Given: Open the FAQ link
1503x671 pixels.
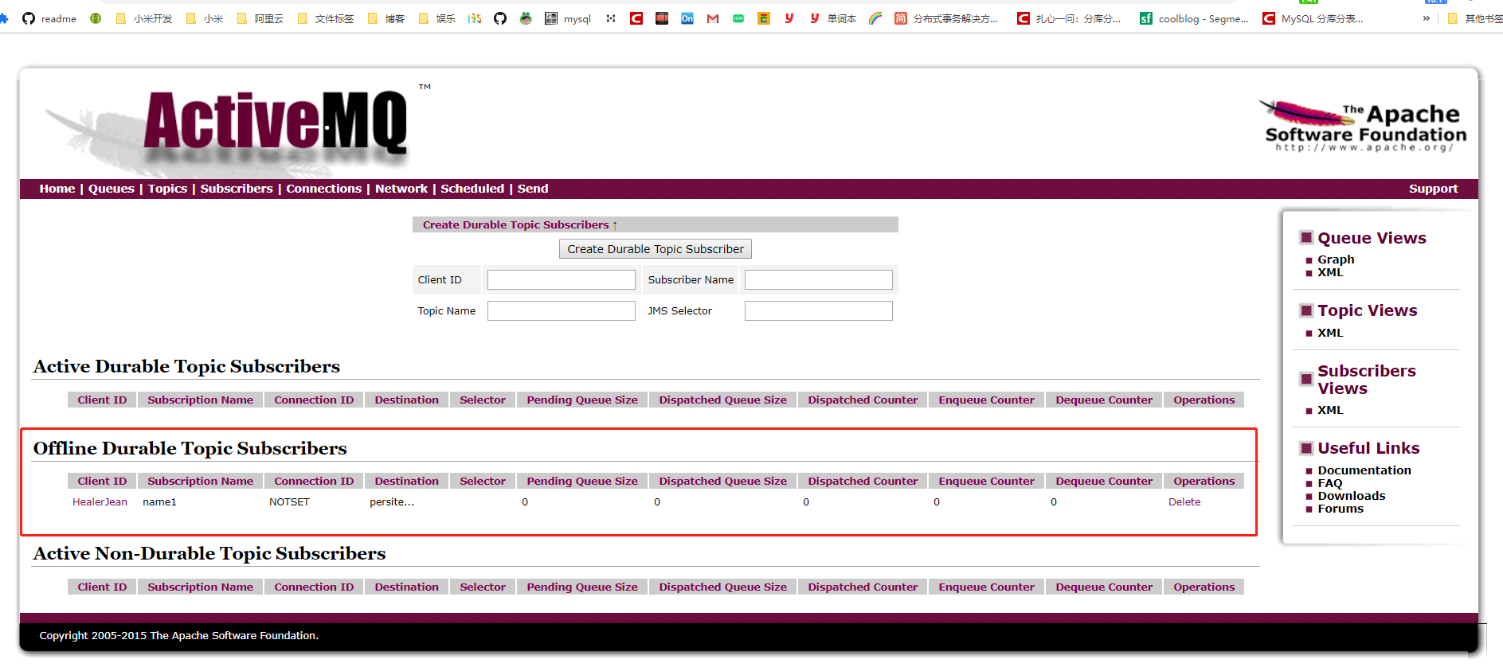Looking at the screenshot, I should pos(1330,483).
